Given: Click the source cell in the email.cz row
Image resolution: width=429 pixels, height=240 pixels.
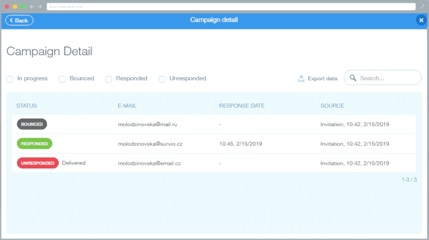Looking at the screenshot, I should coord(355,163).
